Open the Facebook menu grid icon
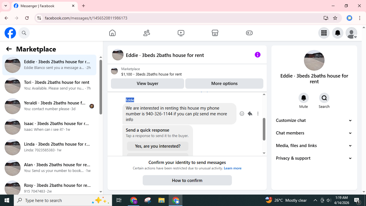 pyautogui.click(x=324, y=33)
